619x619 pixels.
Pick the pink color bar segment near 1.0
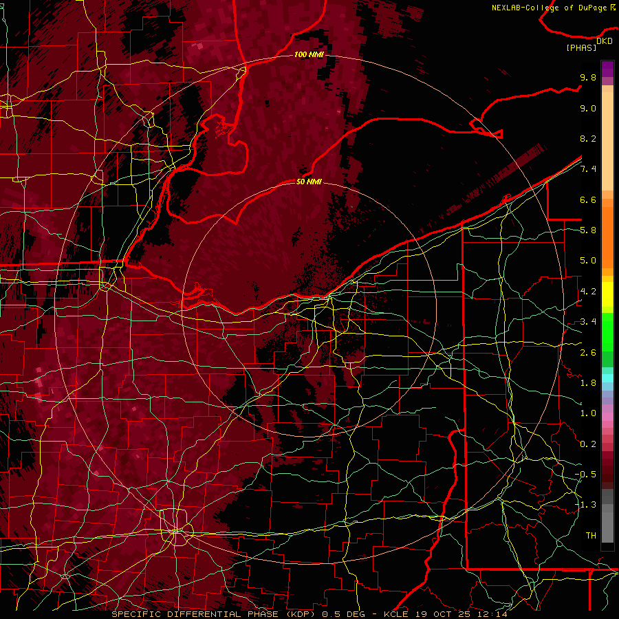pos(607,417)
